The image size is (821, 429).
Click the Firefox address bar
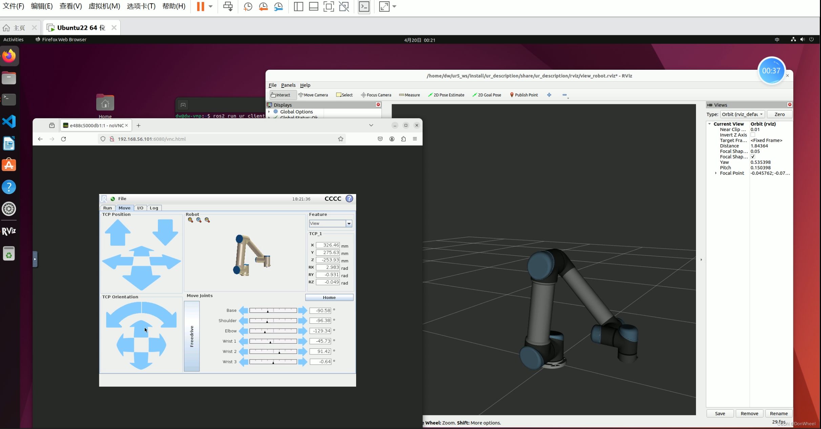point(222,139)
